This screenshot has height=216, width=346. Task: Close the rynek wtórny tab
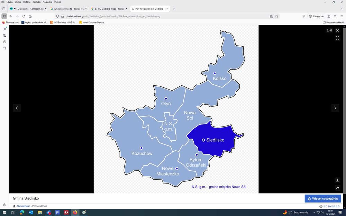86,9
